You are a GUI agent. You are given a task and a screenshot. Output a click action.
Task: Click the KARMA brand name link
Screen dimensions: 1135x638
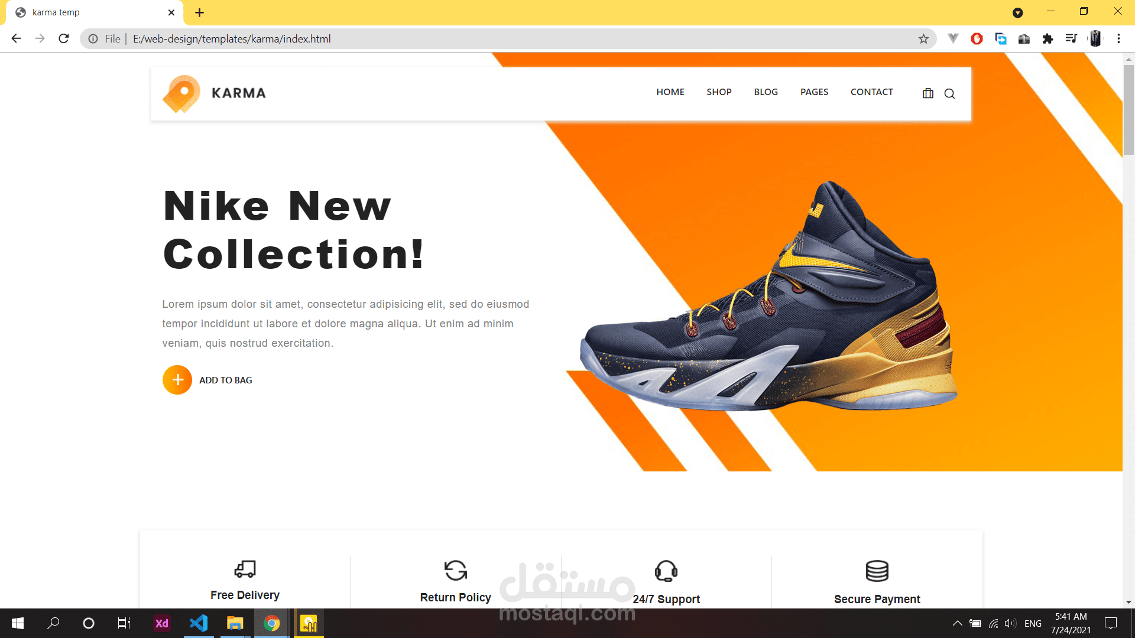(x=239, y=93)
